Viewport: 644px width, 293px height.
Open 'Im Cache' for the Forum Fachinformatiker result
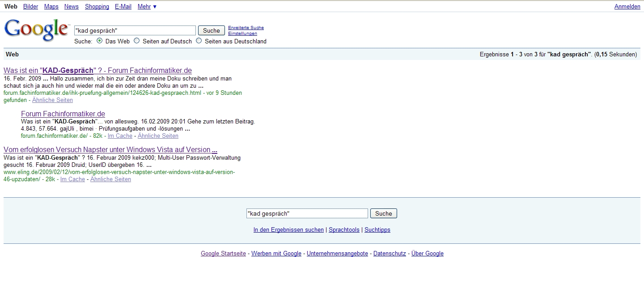tap(120, 136)
